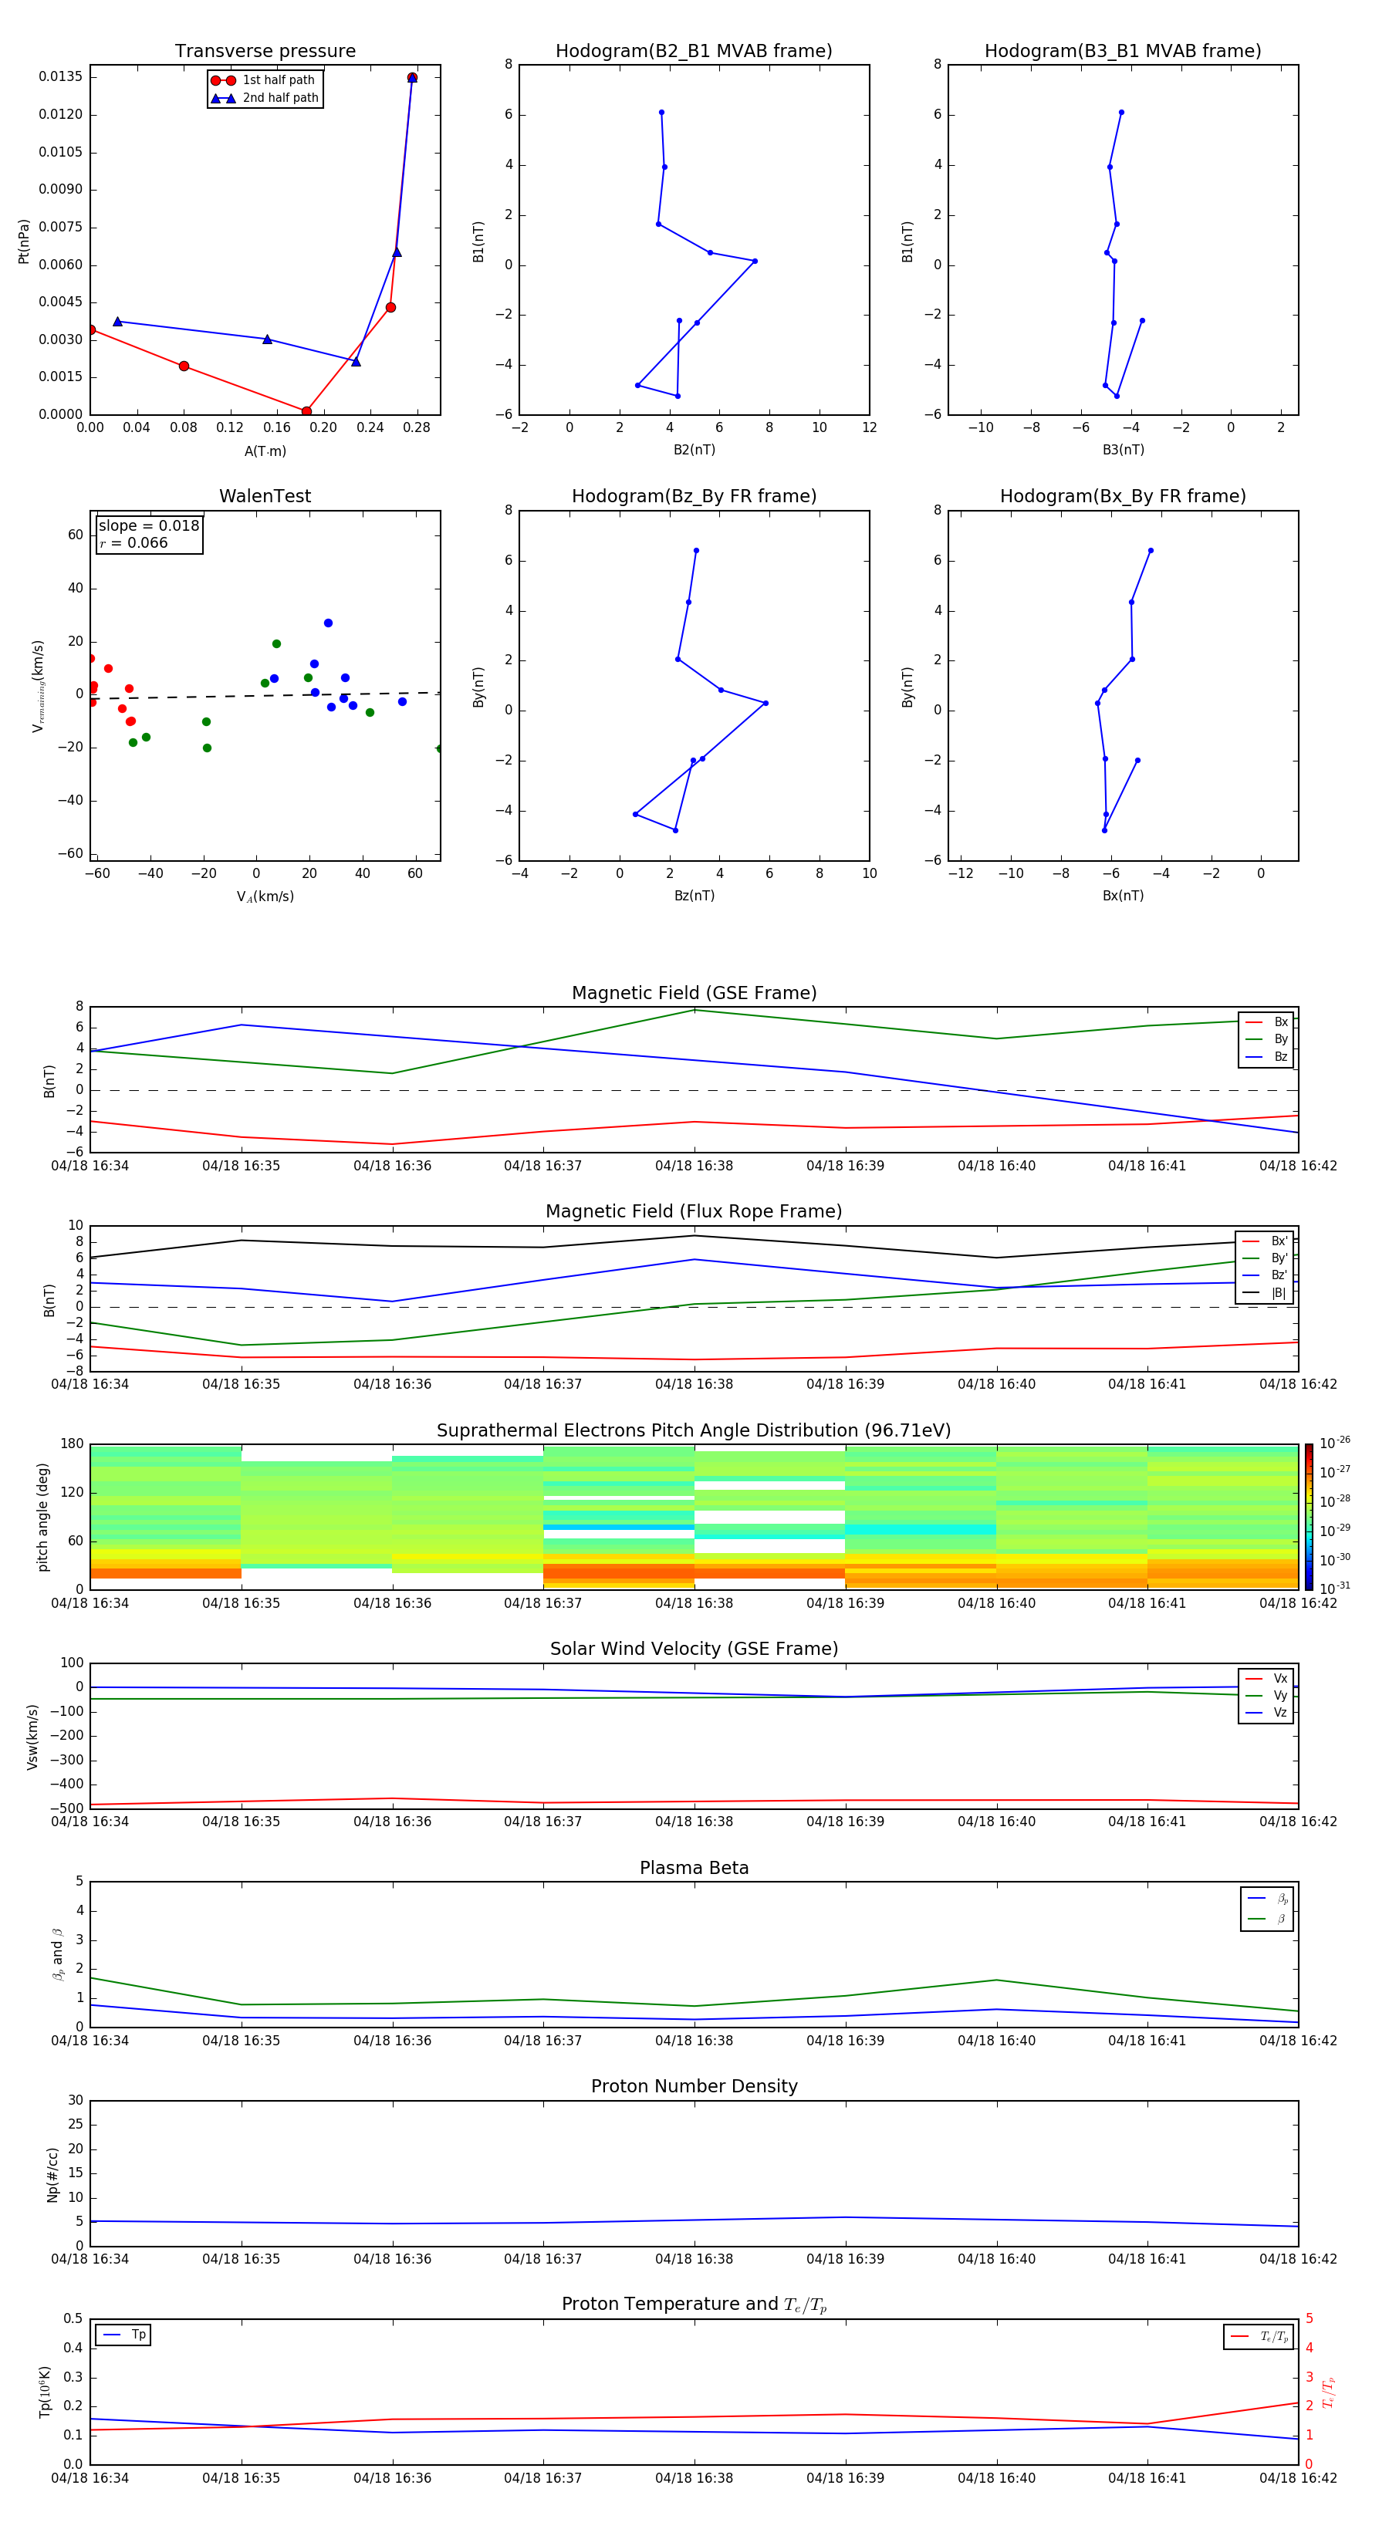Click the 'Vz' legend entry in velocity plot
Viewport: 1389px width, 2546px height.
[1266, 1713]
